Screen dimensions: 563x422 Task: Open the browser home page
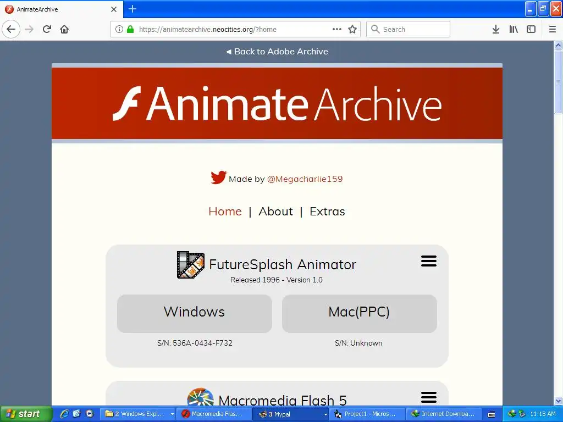click(x=64, y=29)
